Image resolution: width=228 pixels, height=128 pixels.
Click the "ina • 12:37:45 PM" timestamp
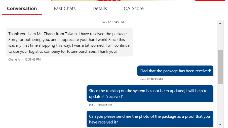[112, 22]
